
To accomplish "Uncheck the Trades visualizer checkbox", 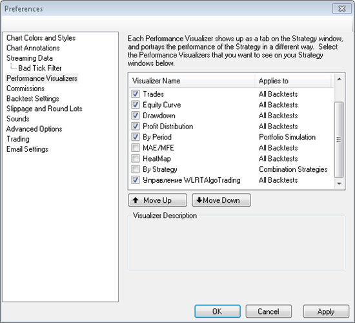I will coord(136,94).
